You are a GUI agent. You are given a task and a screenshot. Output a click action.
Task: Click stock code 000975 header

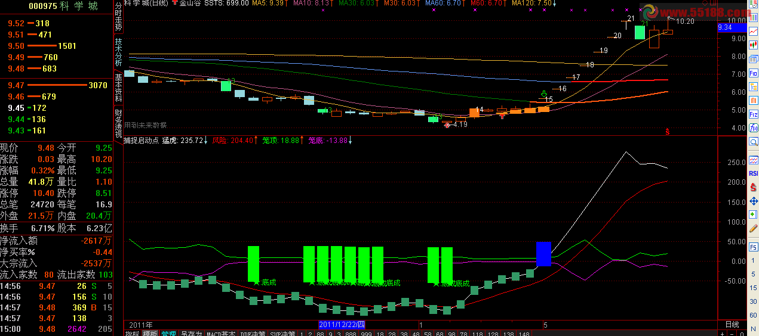click(x=42, y=6)
